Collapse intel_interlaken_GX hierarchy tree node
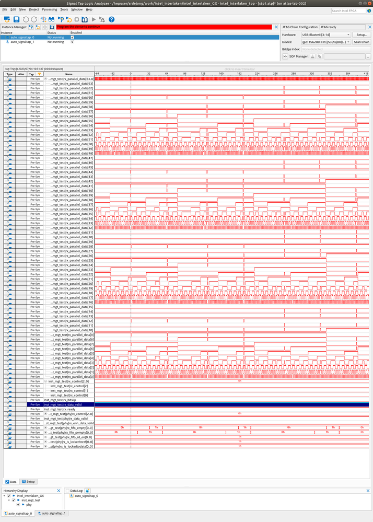Viewport: 373px width, 522px height. coord(4,496)
